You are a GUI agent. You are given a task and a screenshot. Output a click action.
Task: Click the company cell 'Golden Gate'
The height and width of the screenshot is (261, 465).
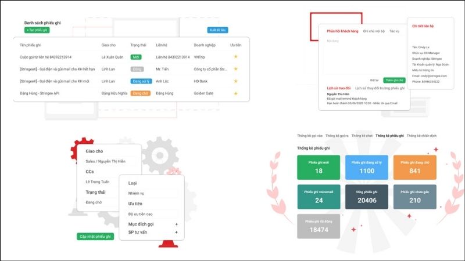pyautogui.click(x=203, y=93)
